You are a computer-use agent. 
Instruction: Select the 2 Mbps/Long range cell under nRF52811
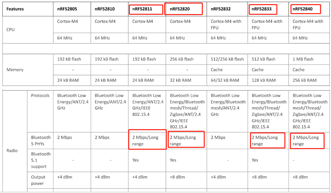(x=145, y=141)
